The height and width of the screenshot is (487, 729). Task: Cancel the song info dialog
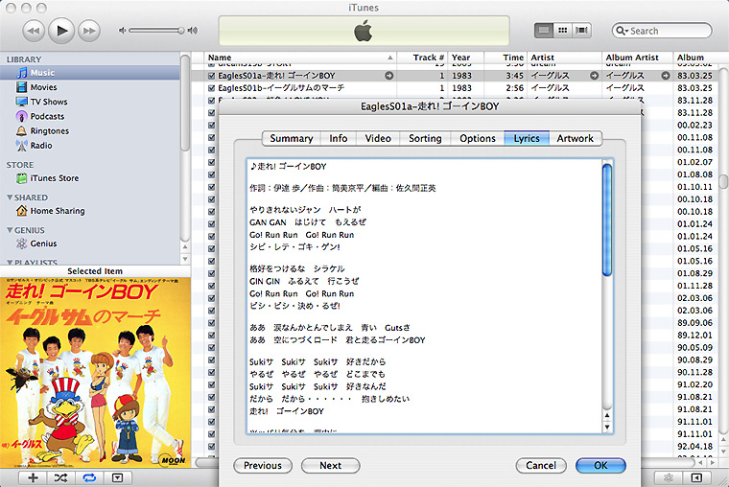coord(541,466)
